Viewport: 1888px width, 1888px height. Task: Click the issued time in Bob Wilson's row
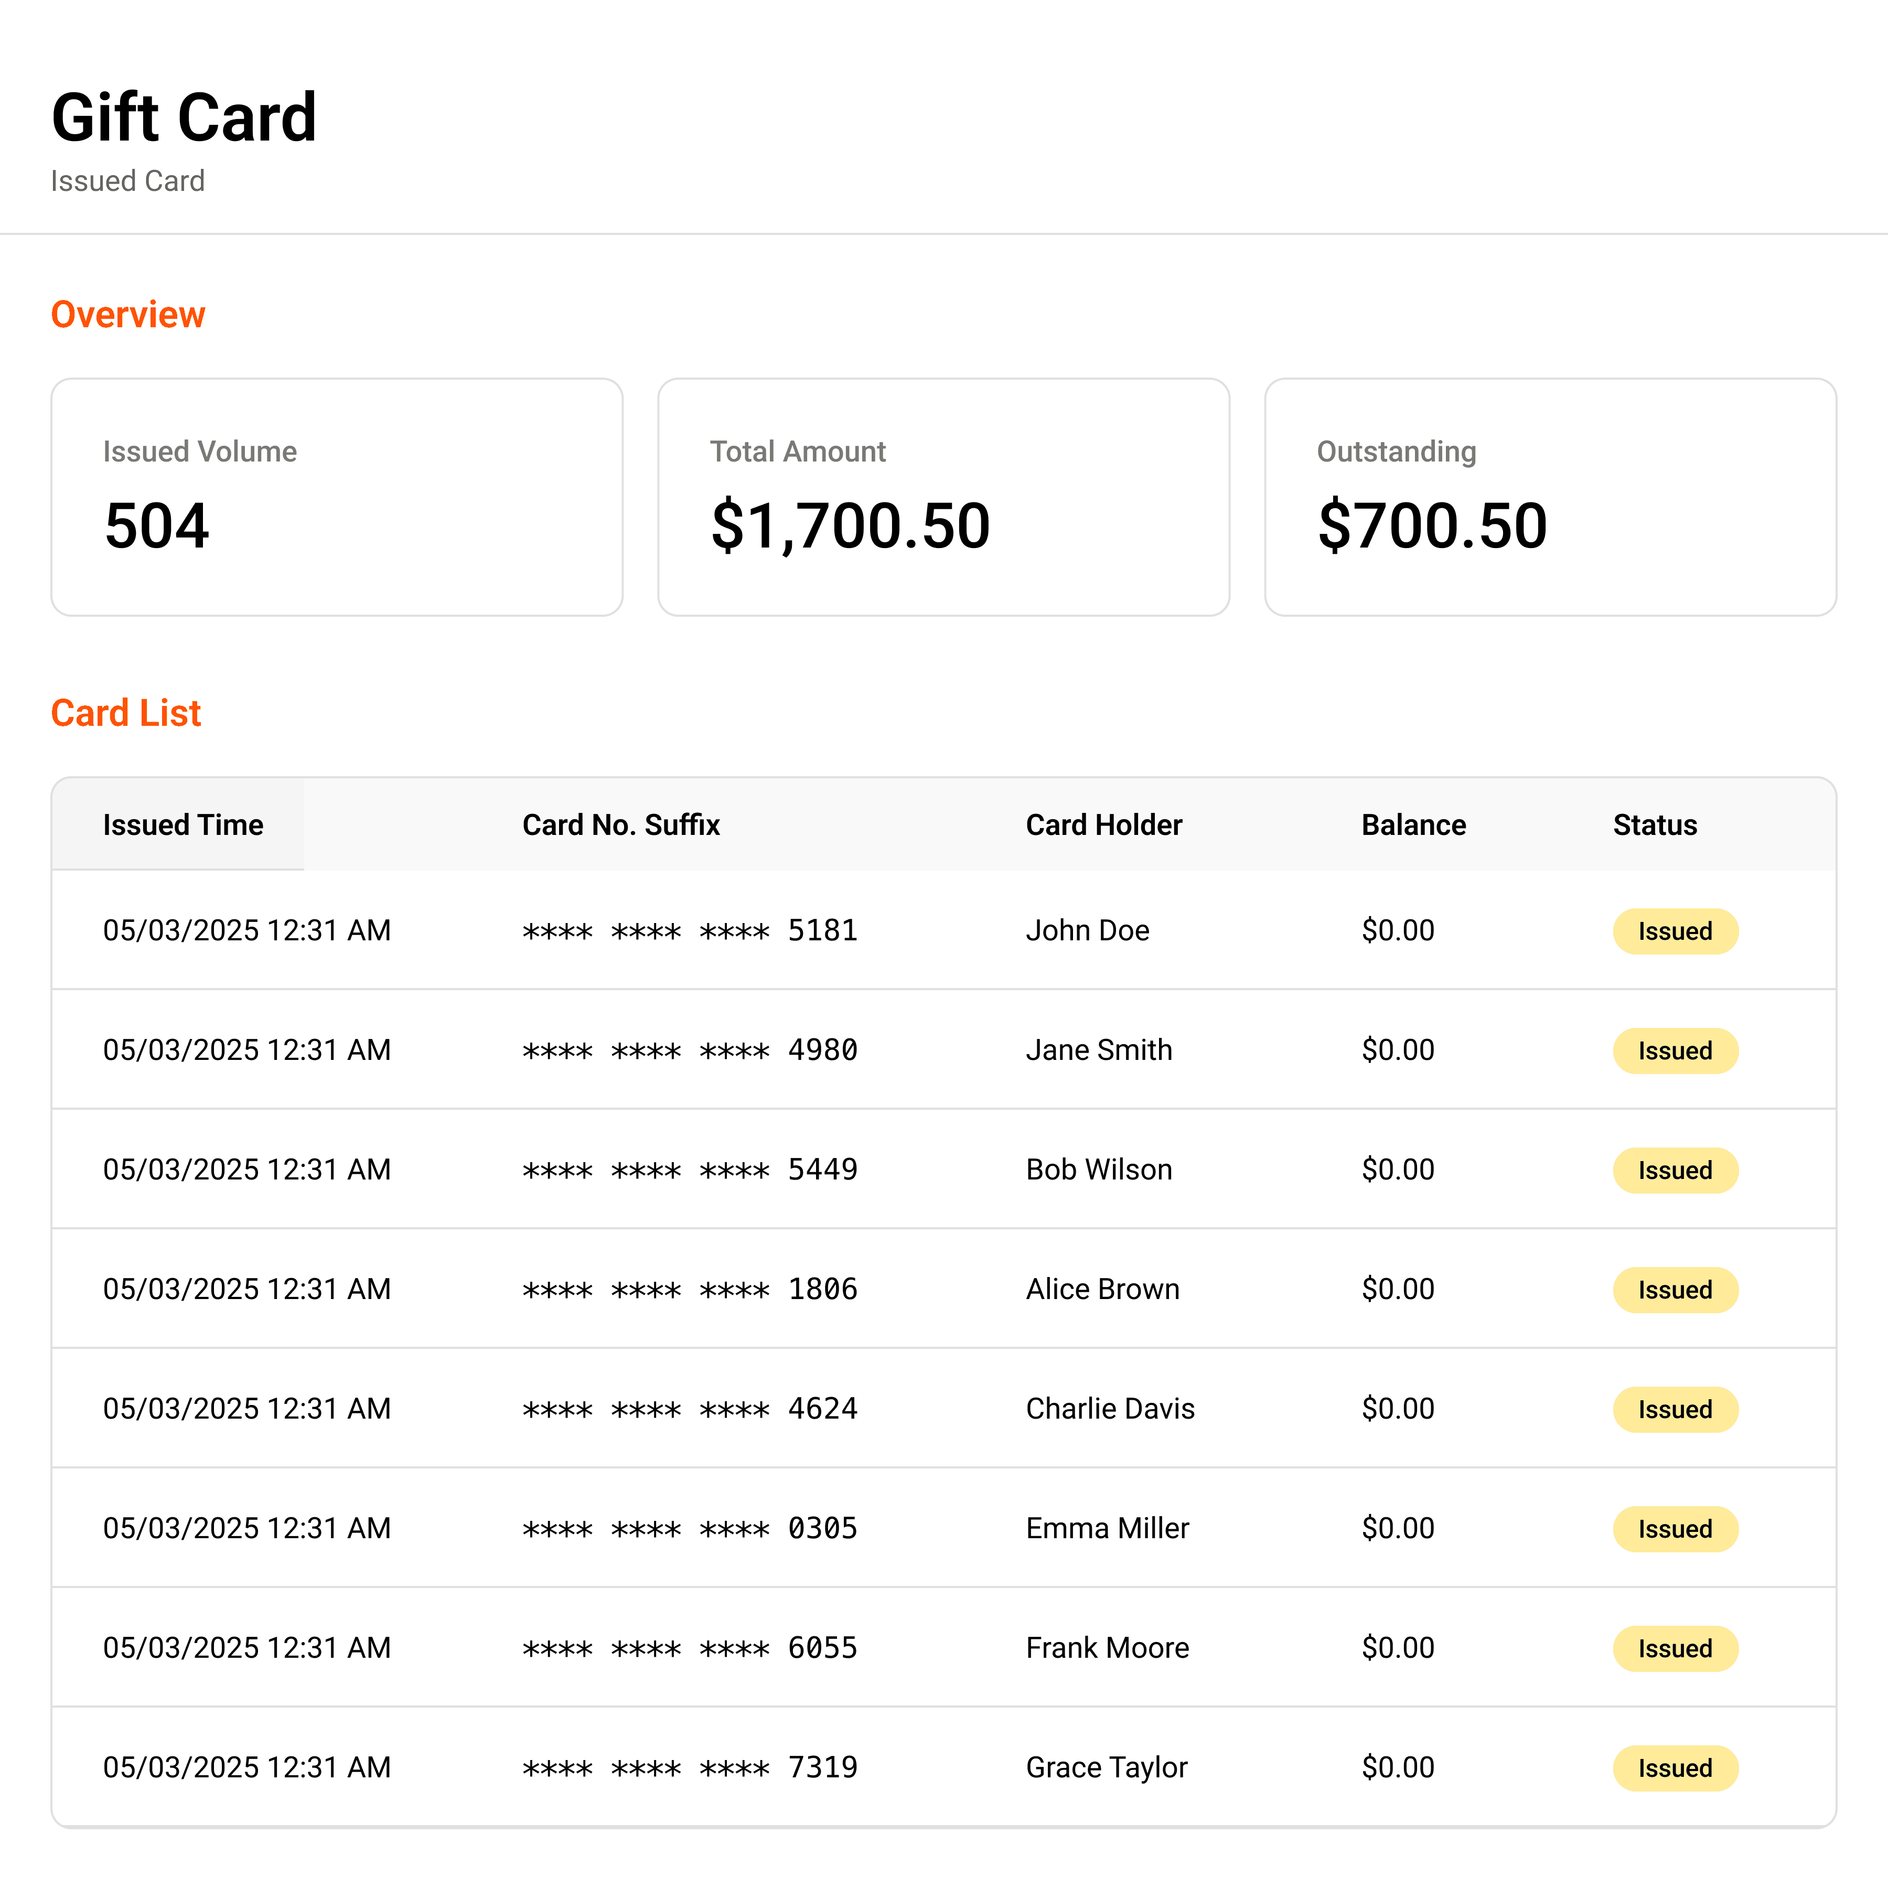pyautogui.click(x=246, y=1170)
